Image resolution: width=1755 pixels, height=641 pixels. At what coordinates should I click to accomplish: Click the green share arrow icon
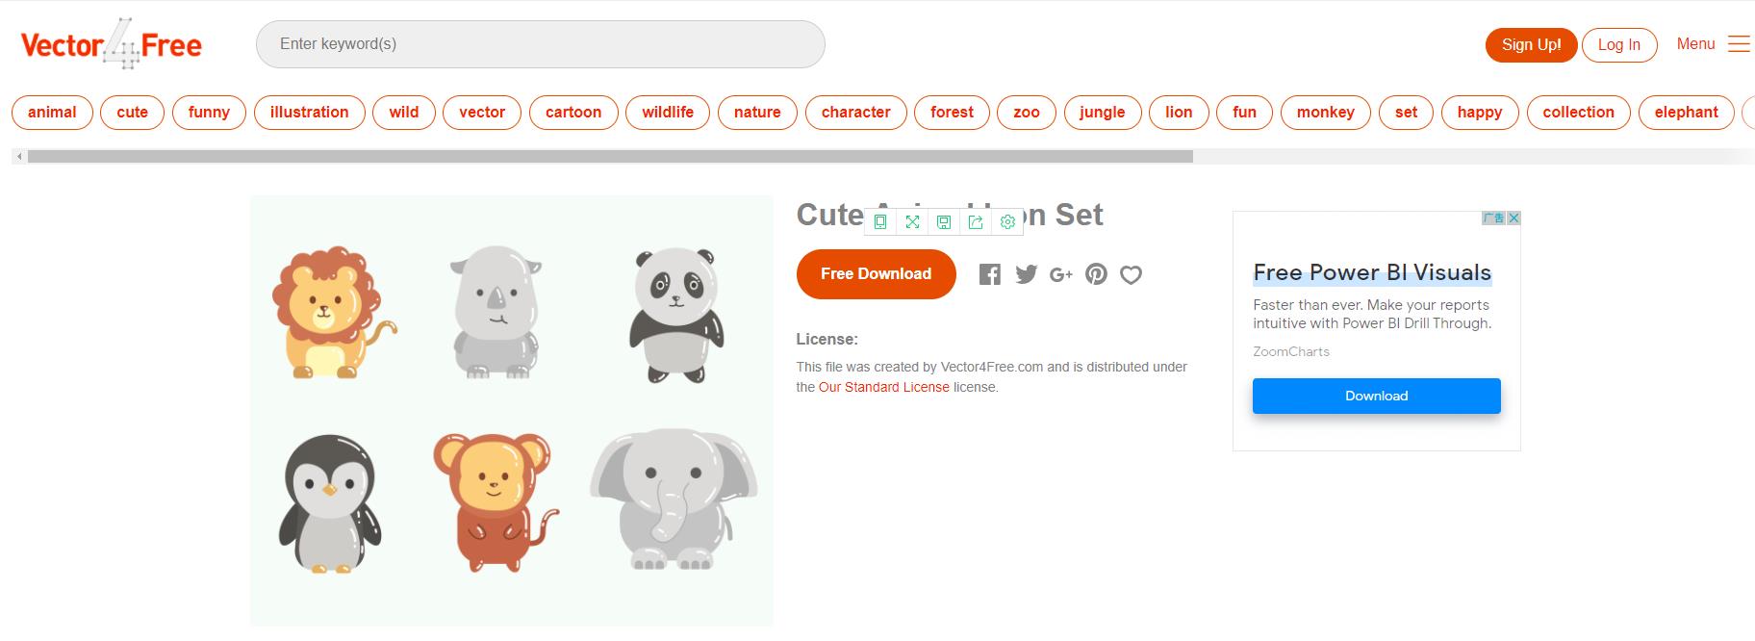click(976, 222)
